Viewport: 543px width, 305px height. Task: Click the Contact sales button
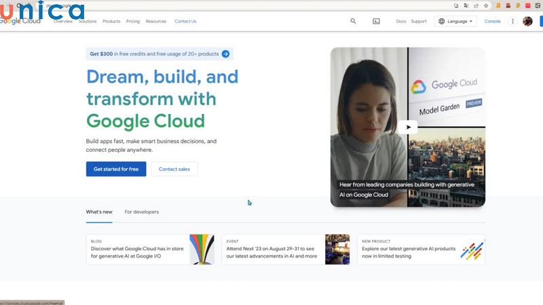click(174, 169)
